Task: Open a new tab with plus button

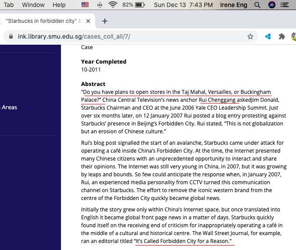Action: click(x=104, y=21)
